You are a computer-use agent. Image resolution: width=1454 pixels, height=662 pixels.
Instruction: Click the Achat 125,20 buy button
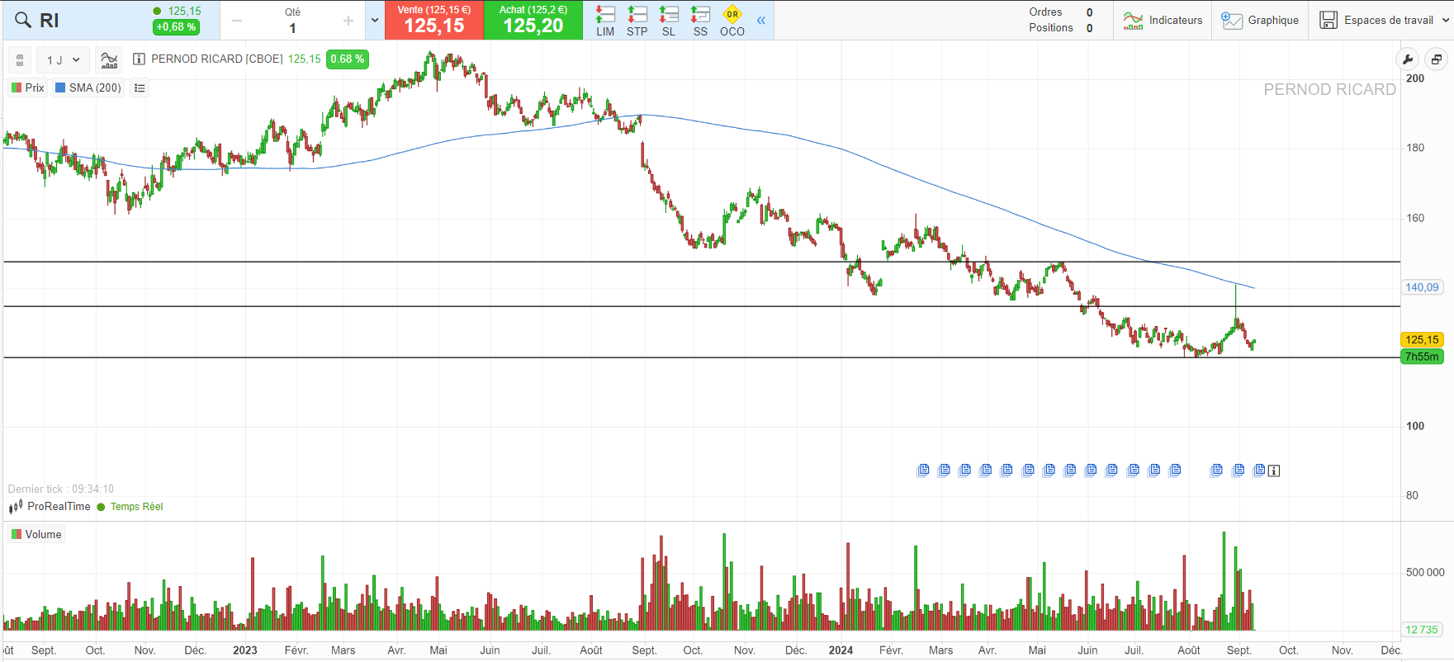tap(533, 21)
